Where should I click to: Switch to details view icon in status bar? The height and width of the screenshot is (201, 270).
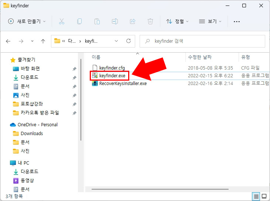(x=256, y=196)
